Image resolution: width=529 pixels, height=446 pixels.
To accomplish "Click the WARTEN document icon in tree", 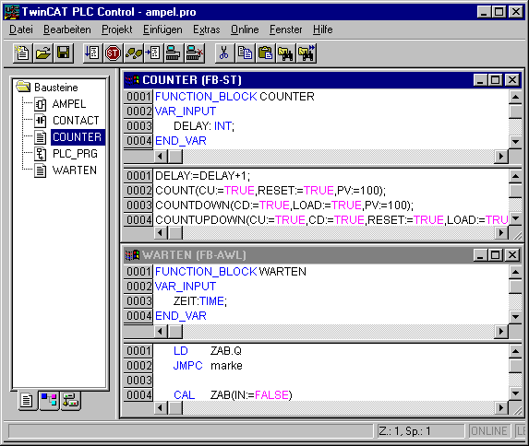I will pyautogui.click(x=40, y=170).
